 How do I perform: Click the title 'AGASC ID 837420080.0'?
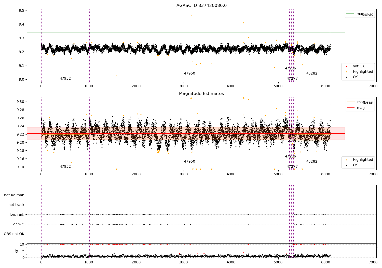coord(201,6)
